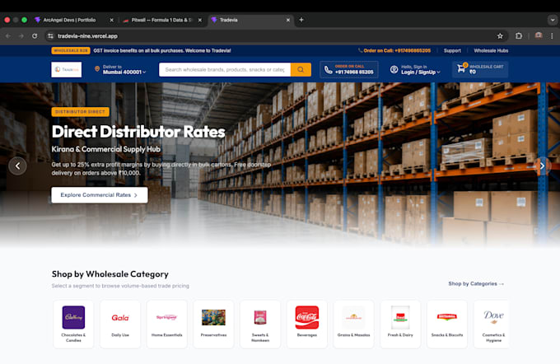Close the ArcAngel Devs tab
560x364 pixels.
pos(111,20)
